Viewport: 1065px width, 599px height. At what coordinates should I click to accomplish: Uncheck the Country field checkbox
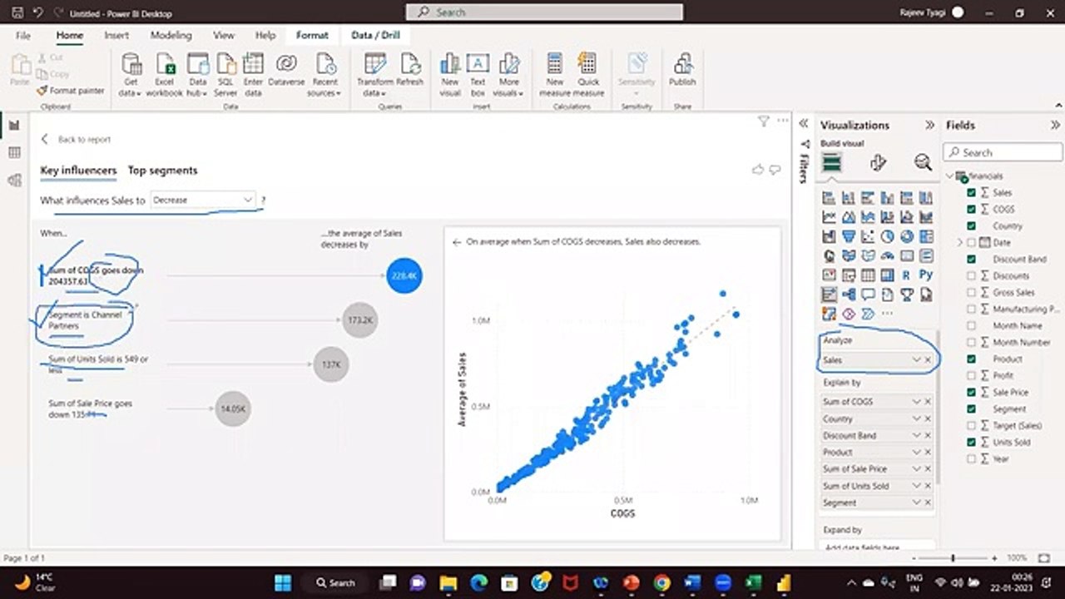[x=971, y=225]
